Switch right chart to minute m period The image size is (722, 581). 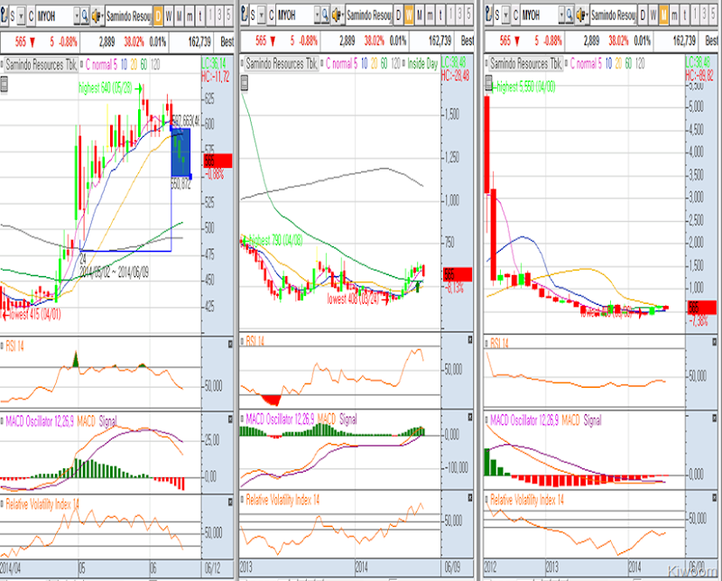tap(674, 15)
